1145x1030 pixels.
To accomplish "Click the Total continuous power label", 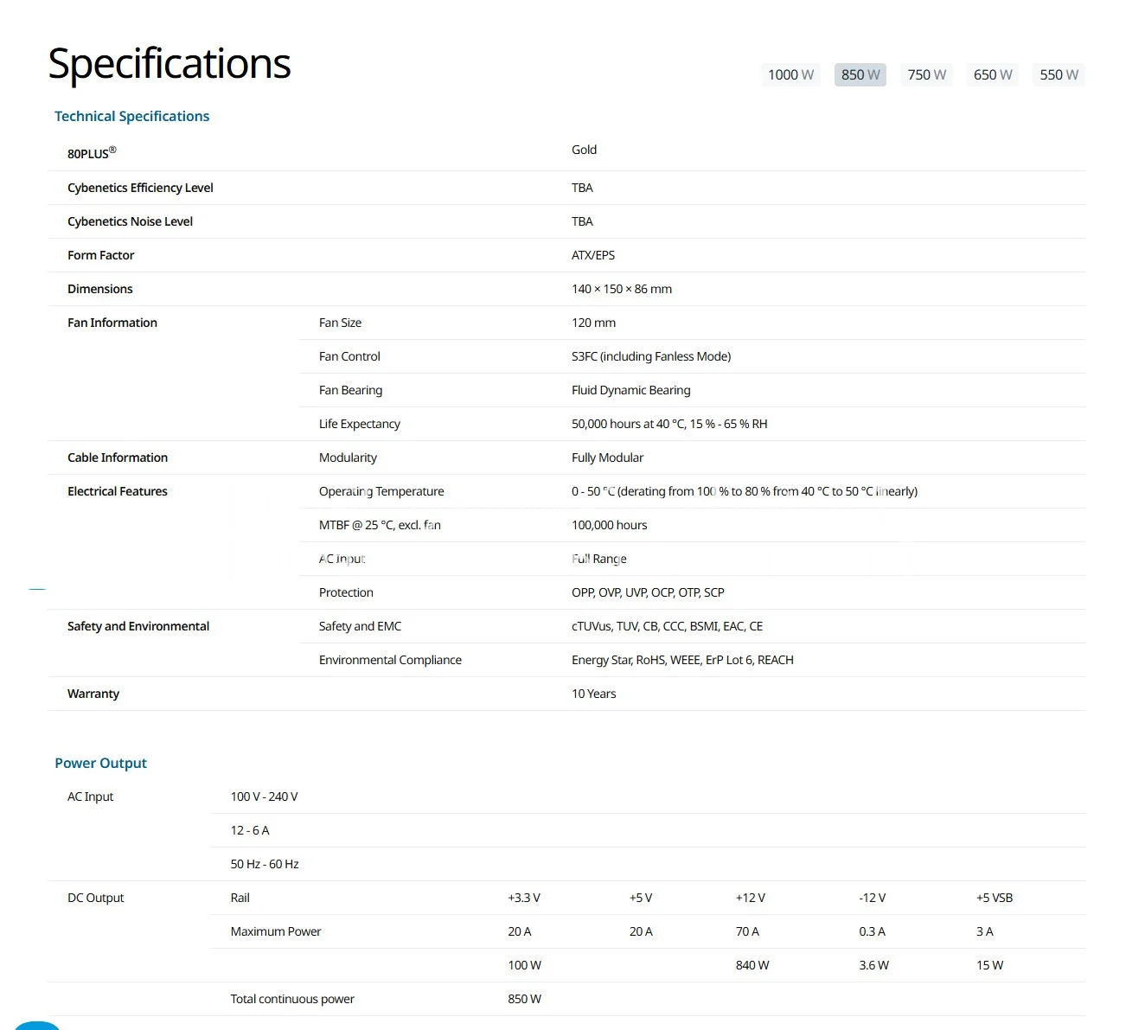I will tap(292, 999).
